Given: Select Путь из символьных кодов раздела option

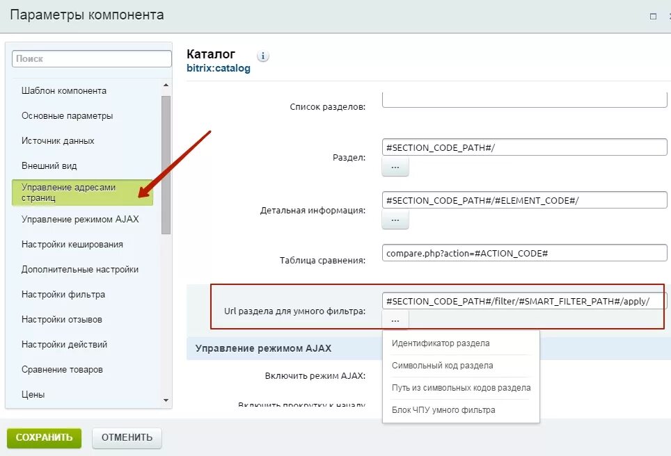Looking at the screenshot, I should [461, 388].
